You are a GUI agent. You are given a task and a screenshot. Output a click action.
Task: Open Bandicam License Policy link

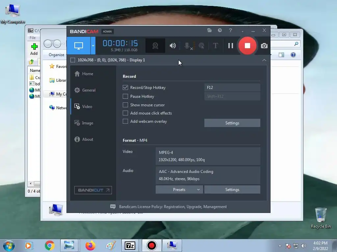173,207
